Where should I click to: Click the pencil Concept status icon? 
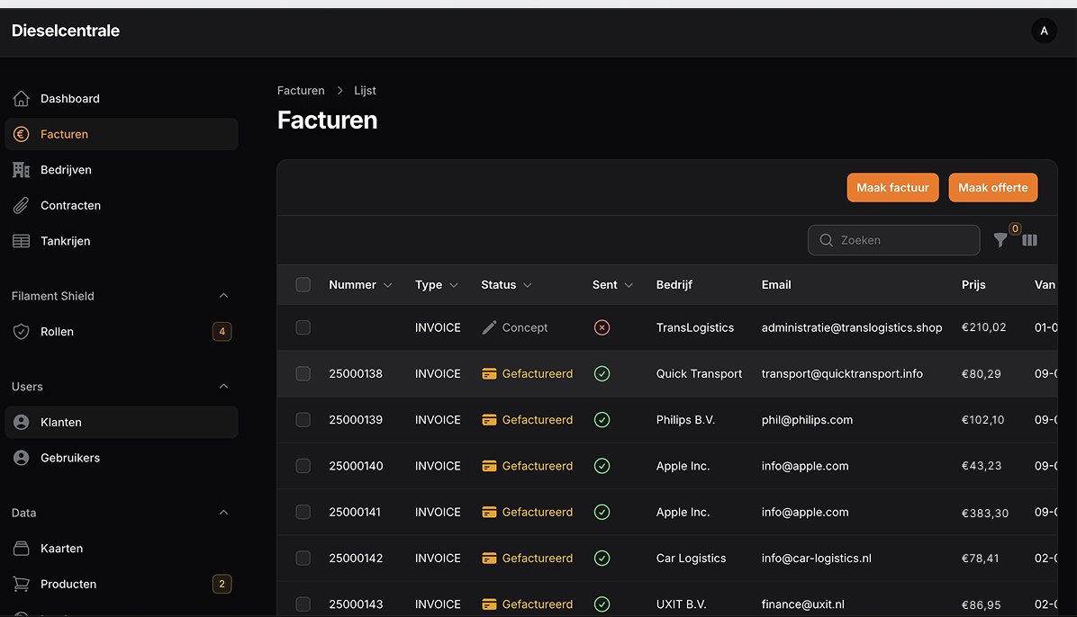(x=489, y=327)
